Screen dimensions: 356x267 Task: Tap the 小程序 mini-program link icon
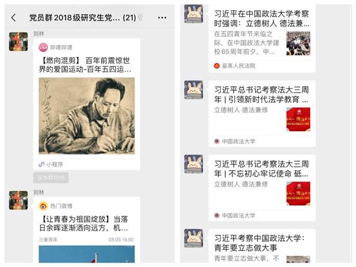(x=41, y=164)
